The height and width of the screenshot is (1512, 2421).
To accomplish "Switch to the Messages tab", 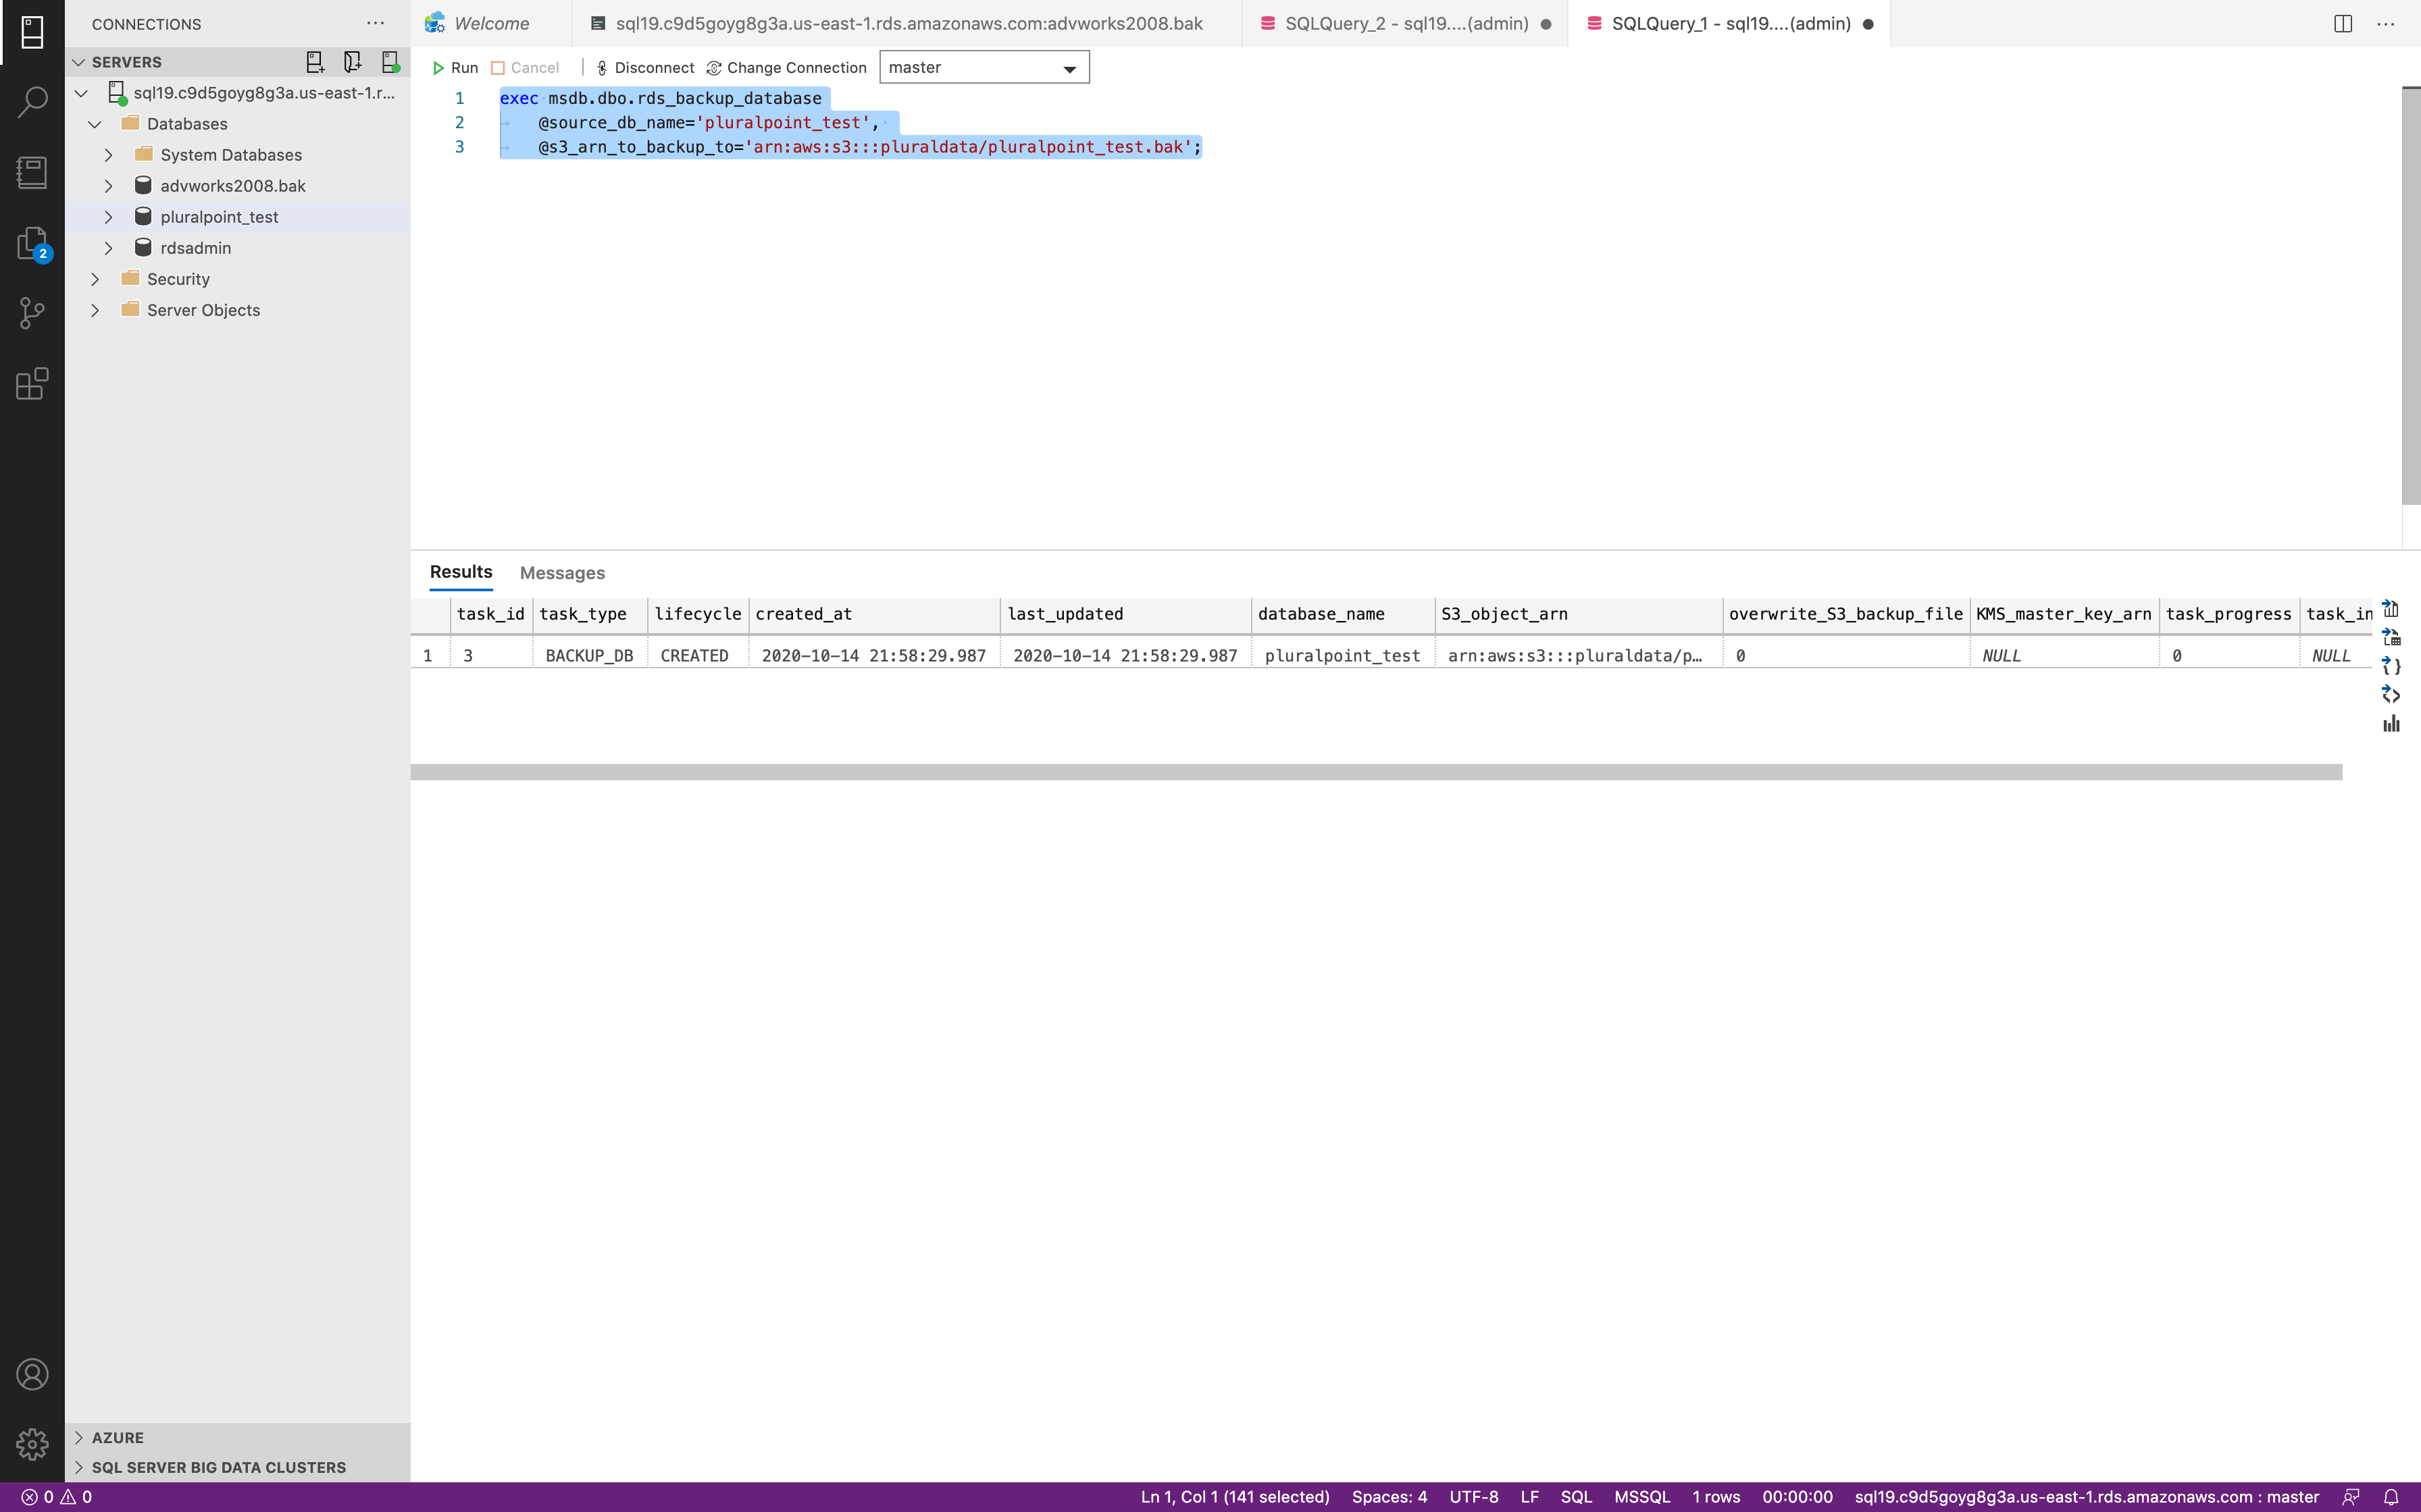I will click(x=562, y=573).
